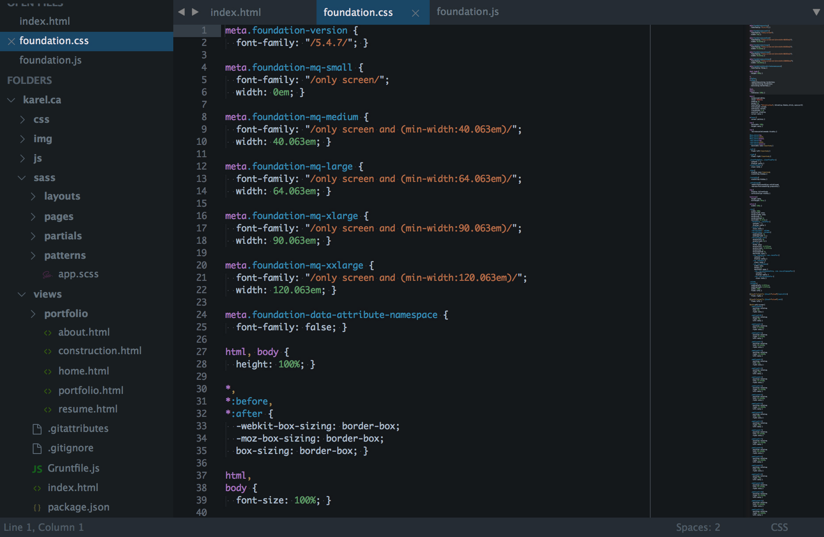Collapse the karel.ca root folder
Viewport: 824px width, 537px height.
coord(11,100)
